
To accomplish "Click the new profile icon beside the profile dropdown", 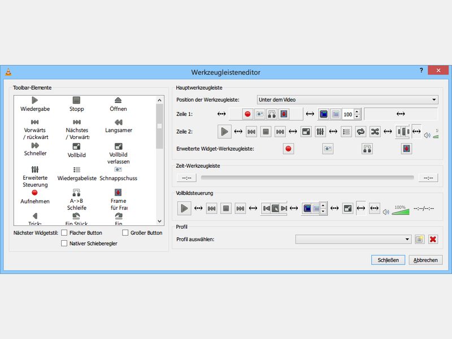I will (419, 239).
